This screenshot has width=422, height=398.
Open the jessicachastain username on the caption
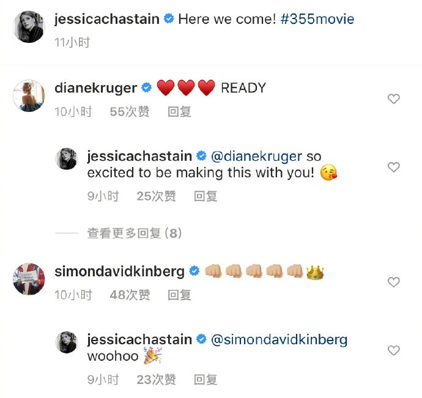[107, 19]
